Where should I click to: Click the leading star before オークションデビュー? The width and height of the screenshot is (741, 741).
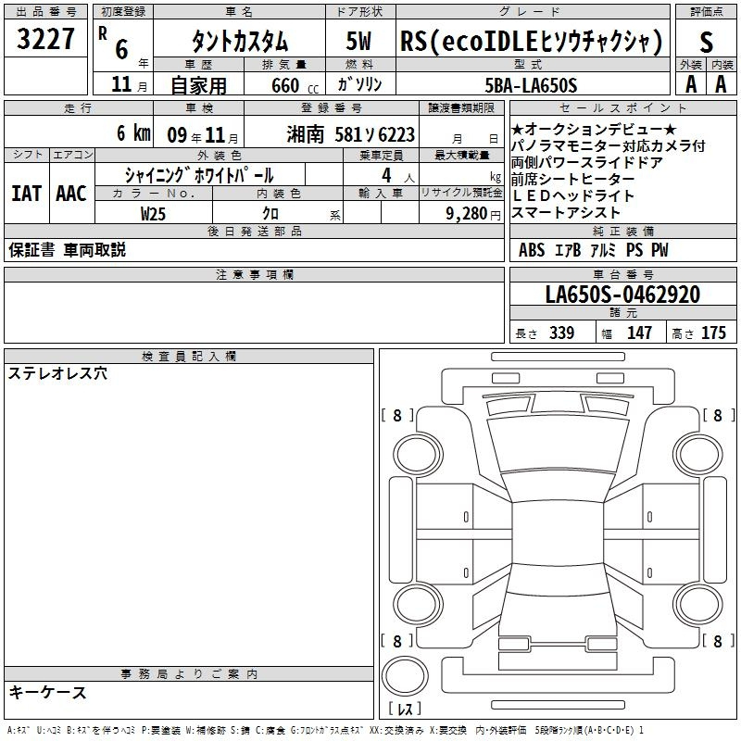coord(517,129)
